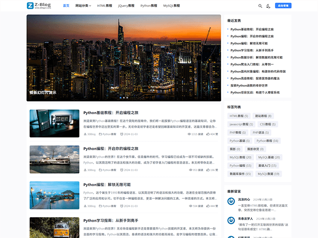Open the search magnifier icon
The height and width of the screenshot is (238, 318).
point(260,6)
